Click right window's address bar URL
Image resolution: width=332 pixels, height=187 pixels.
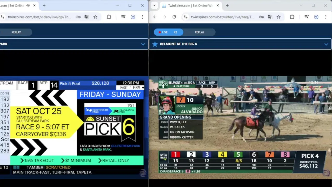223,17
